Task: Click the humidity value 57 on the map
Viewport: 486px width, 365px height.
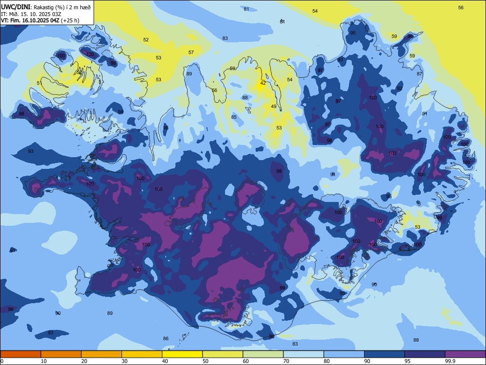Action: 191,53
